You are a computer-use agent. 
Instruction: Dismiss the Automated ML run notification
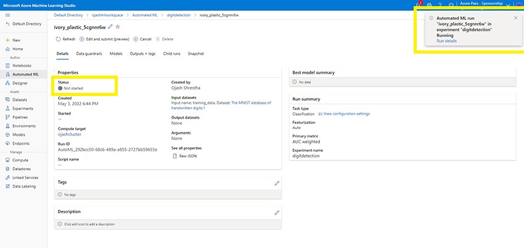pos(515,18)
